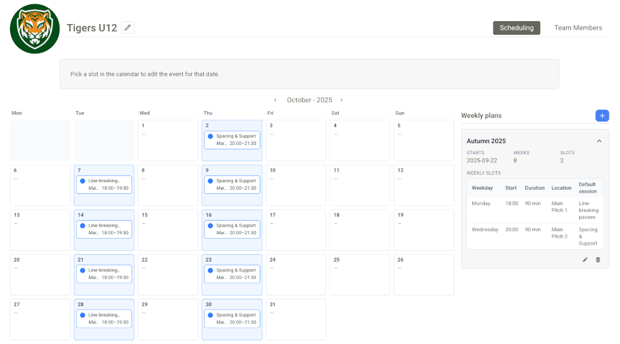This screenshot has height=344, width=620.
Task: Click the 'Weekly plans' heading
Action: 481,115
